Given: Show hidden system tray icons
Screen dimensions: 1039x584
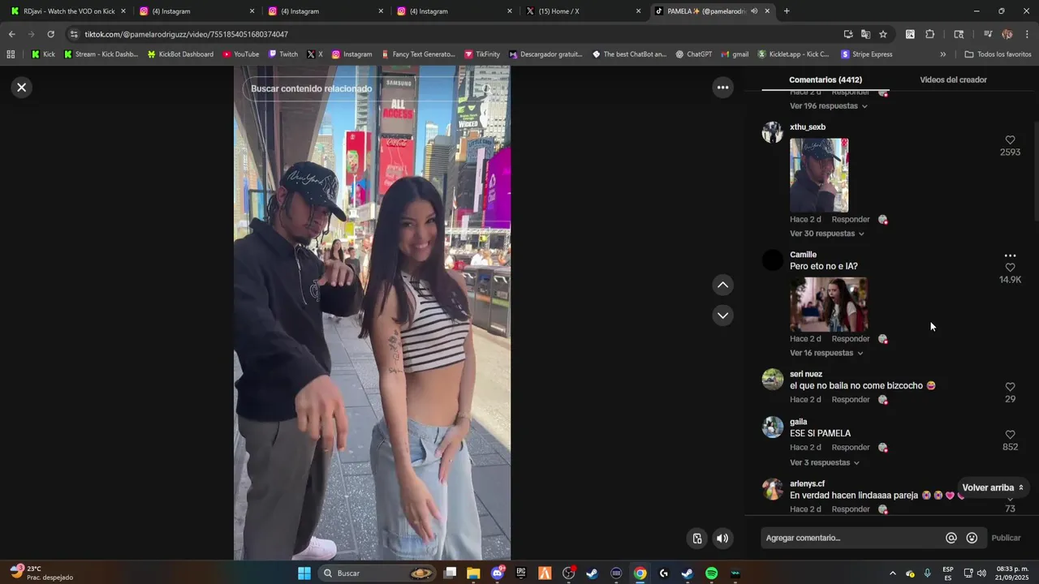Looking at the screenshot, I should [892, 573].
